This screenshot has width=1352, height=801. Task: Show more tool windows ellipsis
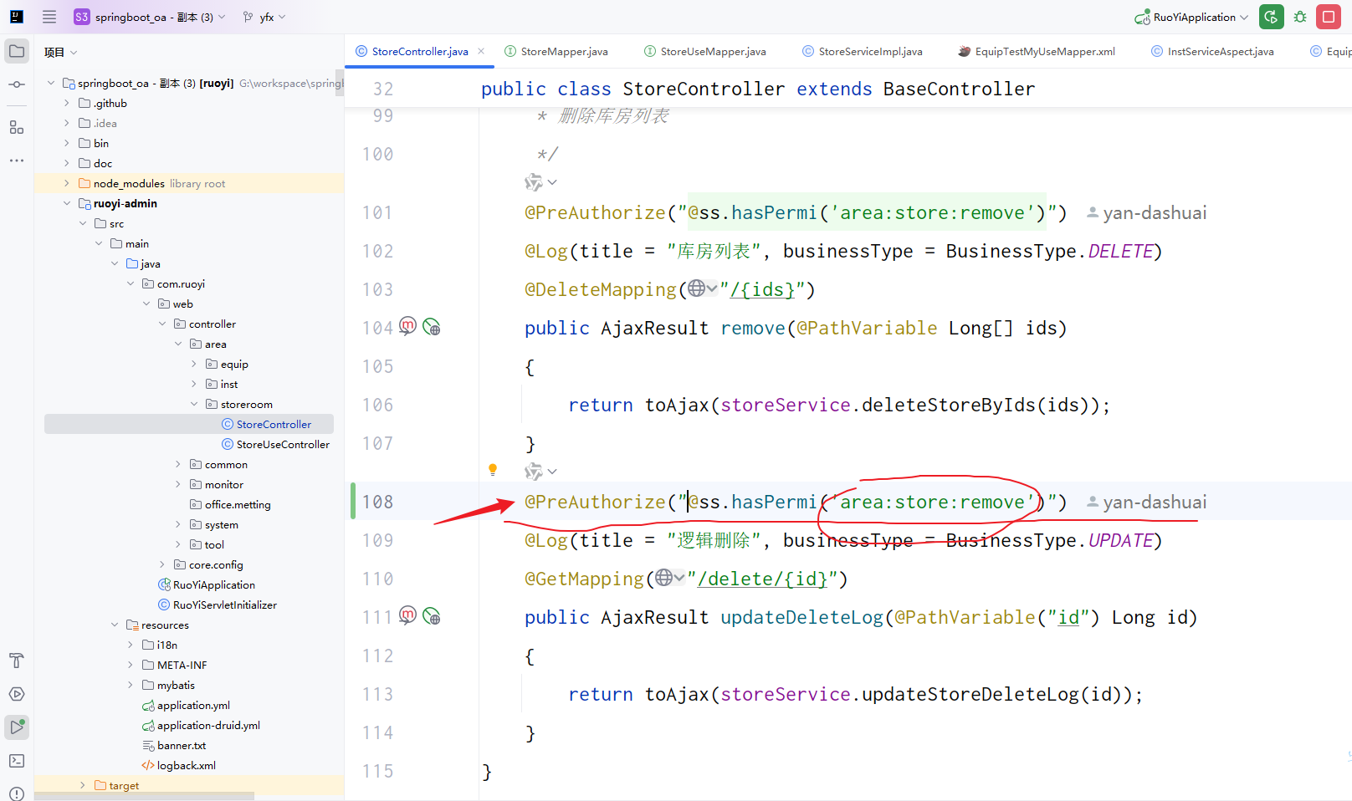[17, 160]
